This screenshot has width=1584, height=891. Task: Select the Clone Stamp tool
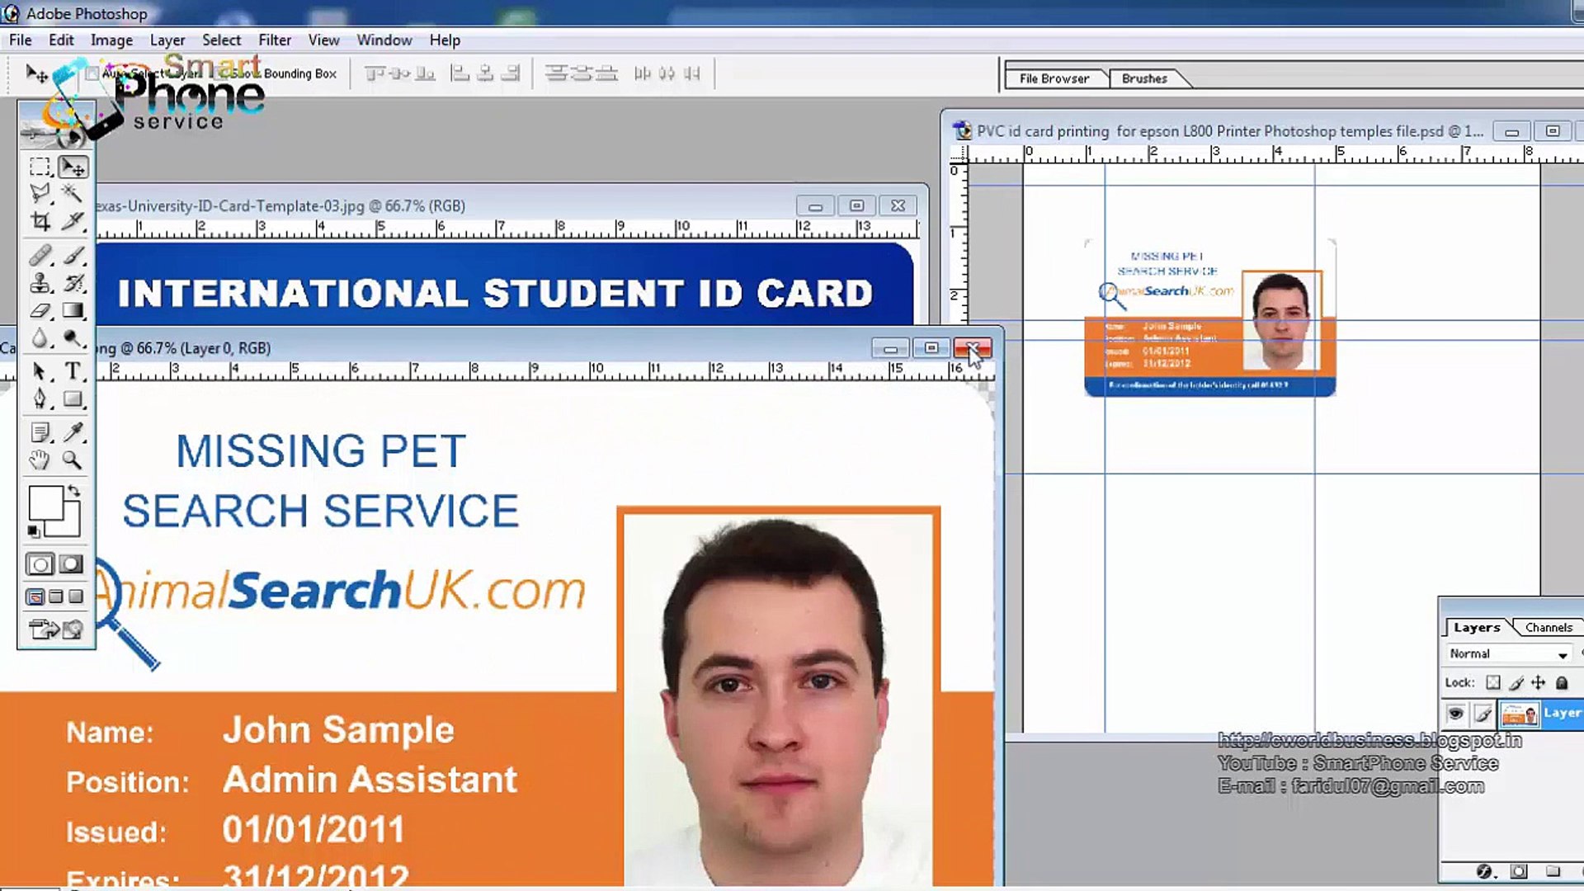(40, 284)
